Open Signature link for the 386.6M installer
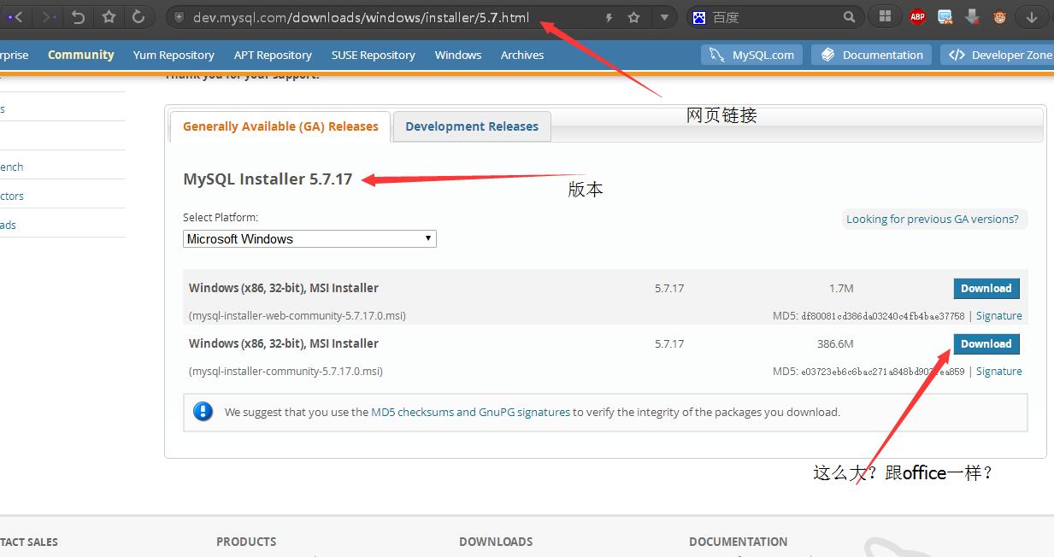Viewport: 1054px width, 557px height. [999, 372]
